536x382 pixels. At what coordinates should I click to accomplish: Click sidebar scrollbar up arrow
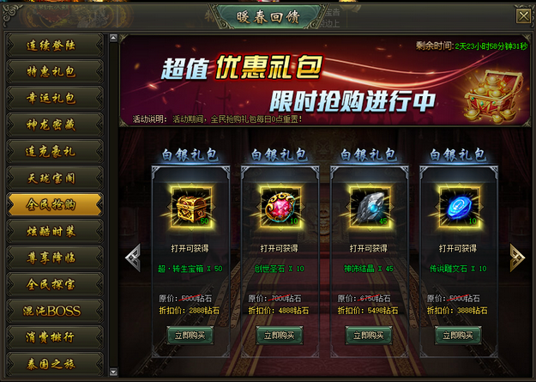[113, 38]
